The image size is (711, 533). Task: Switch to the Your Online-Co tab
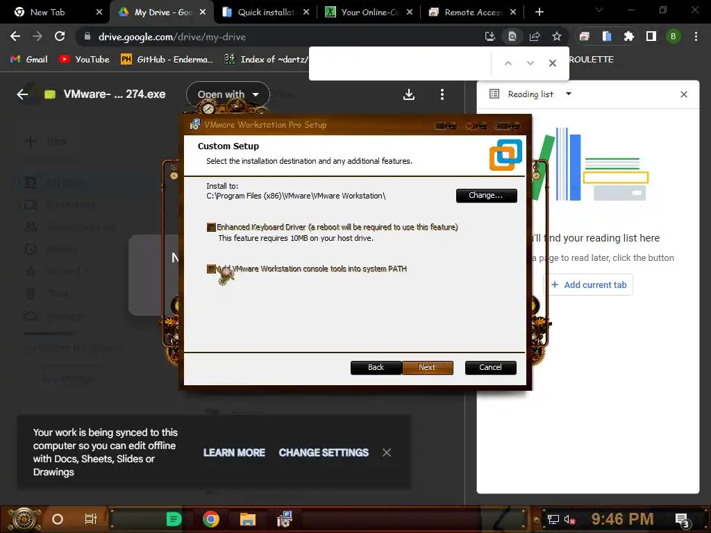pyautogui.click(x=368, y=12)
